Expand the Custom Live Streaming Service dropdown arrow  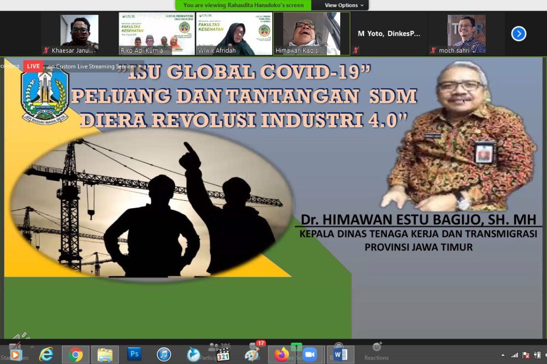[x=140, y=66]
